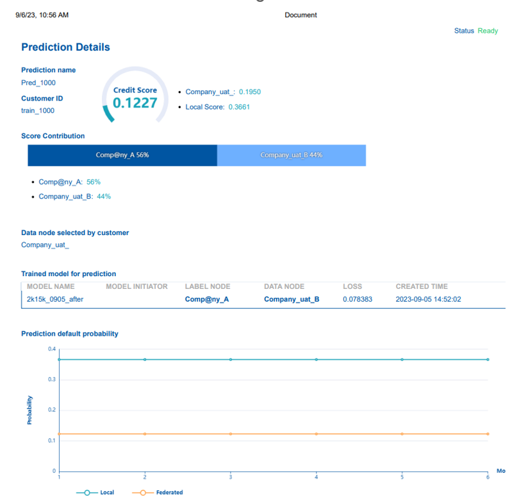Click the Credit Score gauge value 0.1227

[x=135, y=103]
